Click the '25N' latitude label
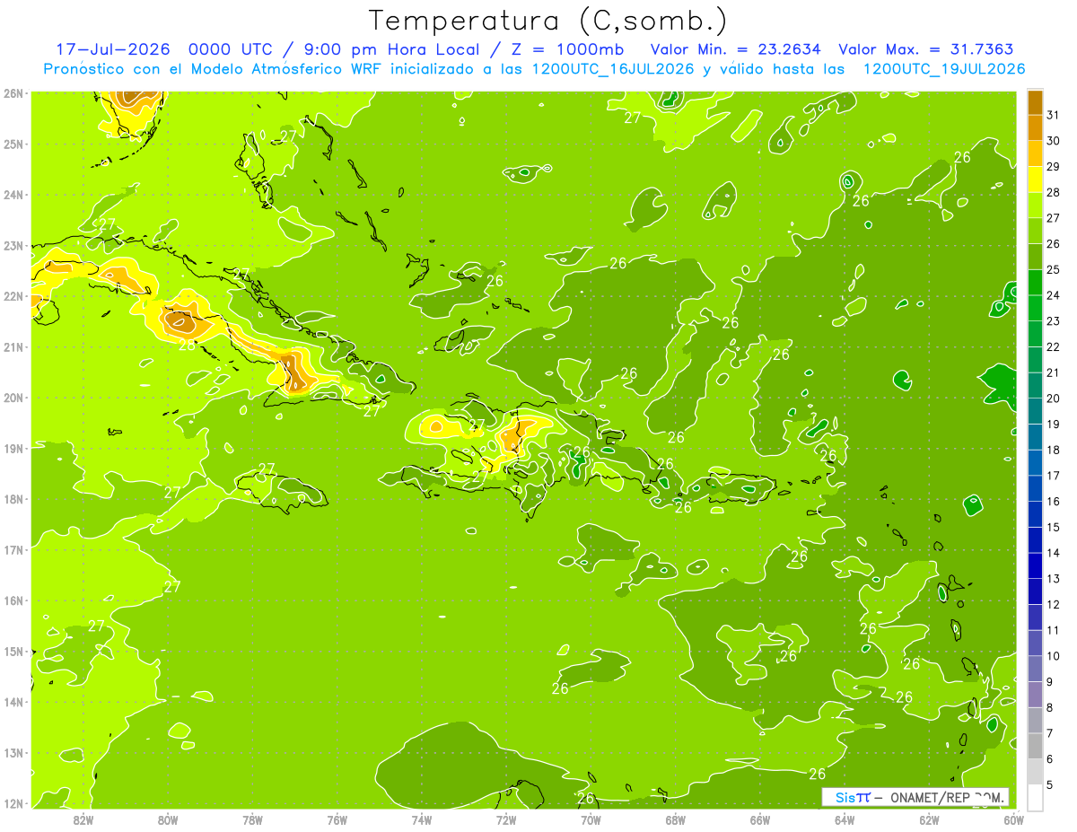1077x832 pixels. (13, 144)
